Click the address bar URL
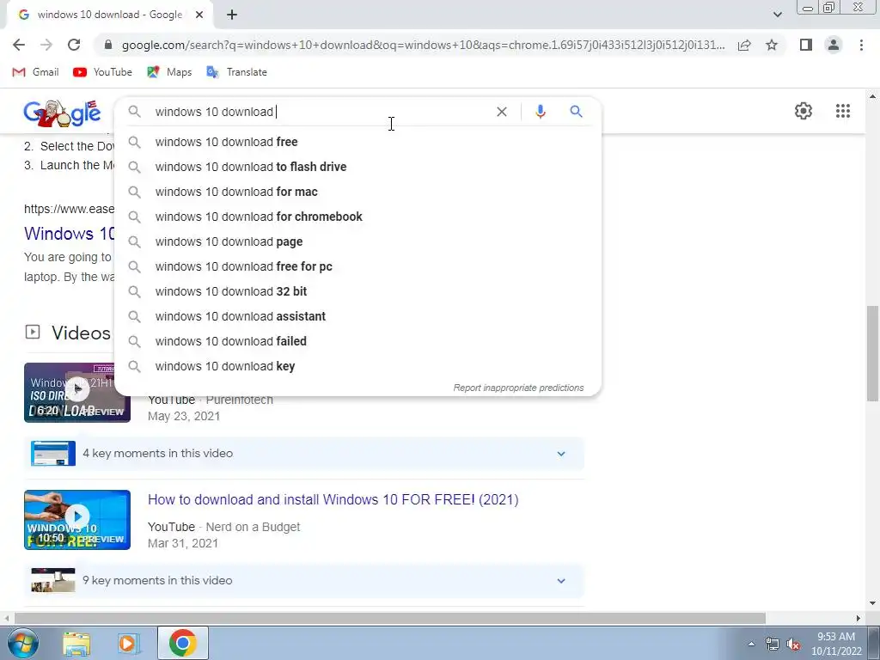Viewport: 880px width, 660px height. coord(423,45)
